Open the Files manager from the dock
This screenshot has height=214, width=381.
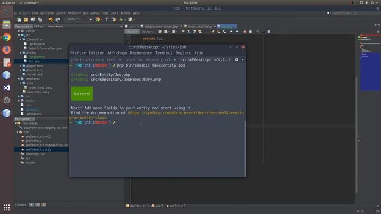(x=7, y=24)
